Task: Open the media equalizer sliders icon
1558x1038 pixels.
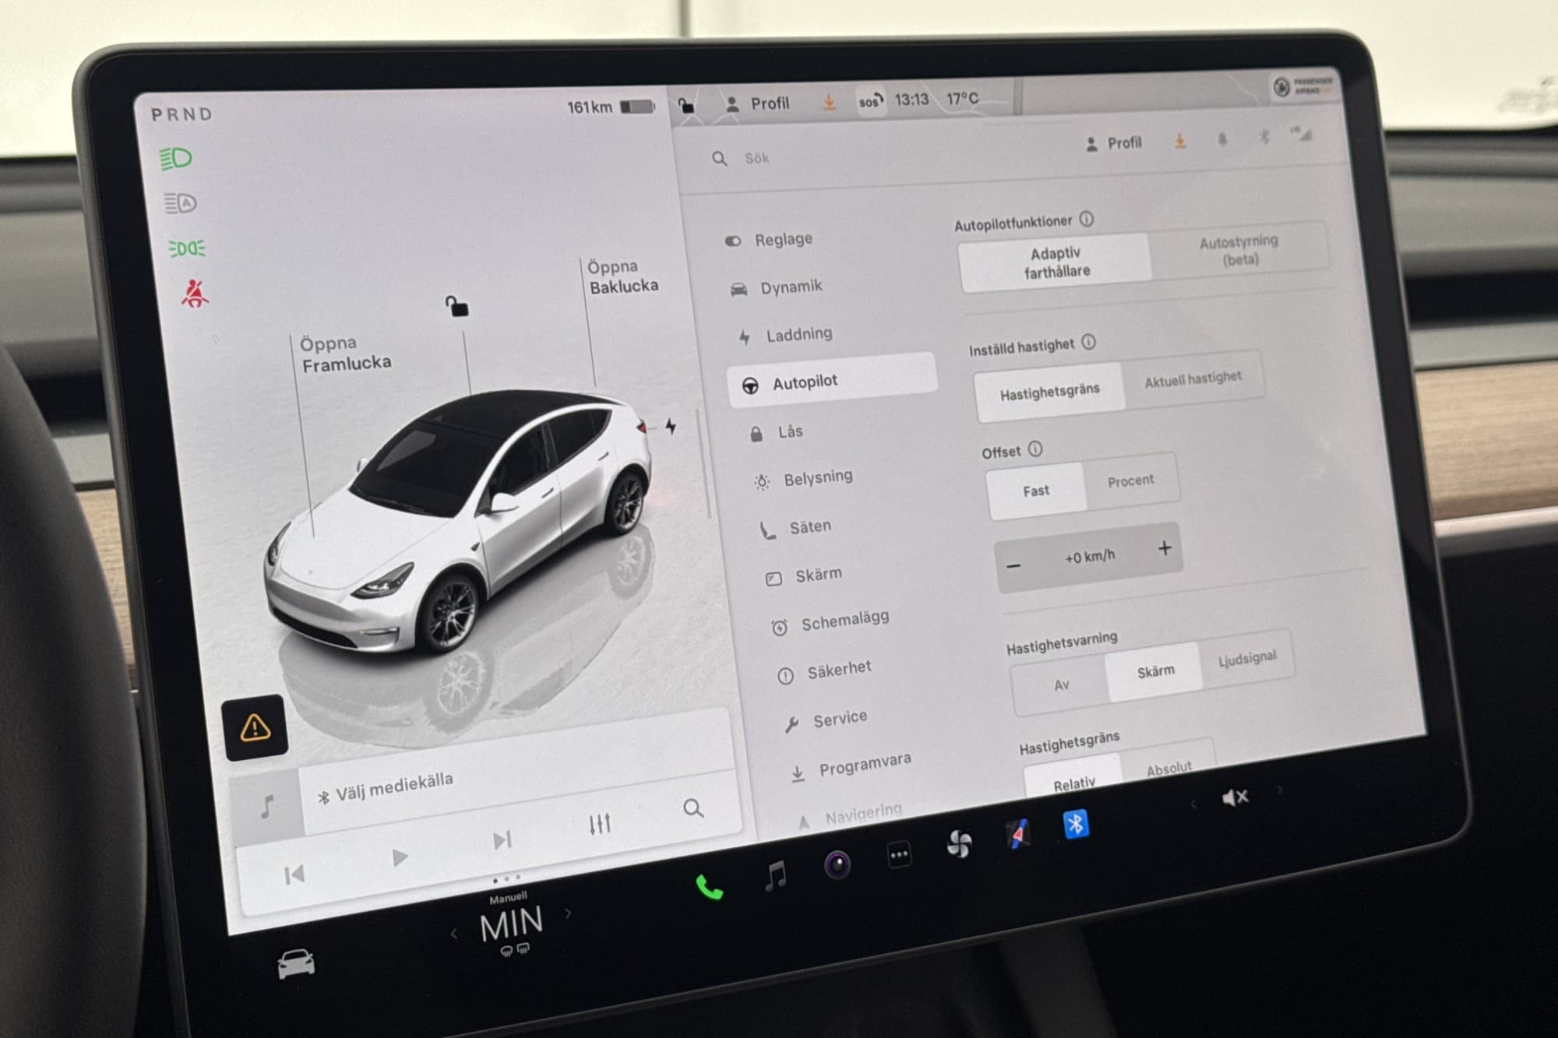Action: click(599, 824)
